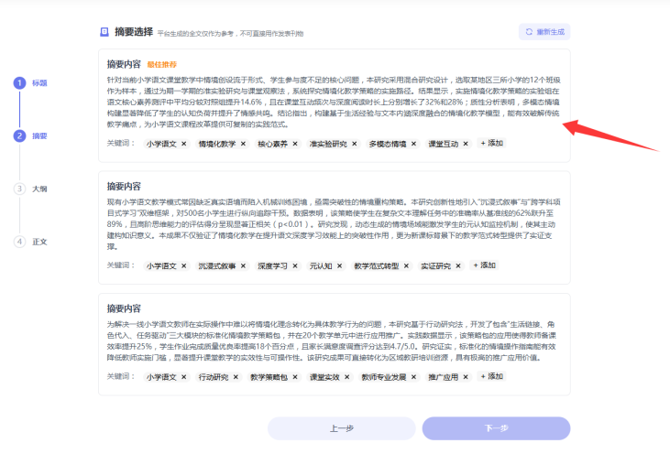Remove the 教学范式转型 keyword tag
670x454 pixels.
pos(406,265)
